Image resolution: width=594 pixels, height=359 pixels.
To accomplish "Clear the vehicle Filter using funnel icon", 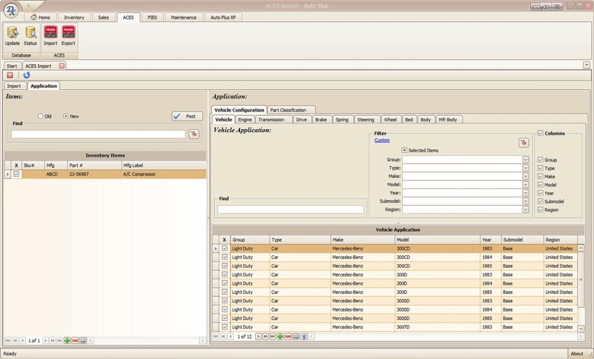I will pos(524,142).
